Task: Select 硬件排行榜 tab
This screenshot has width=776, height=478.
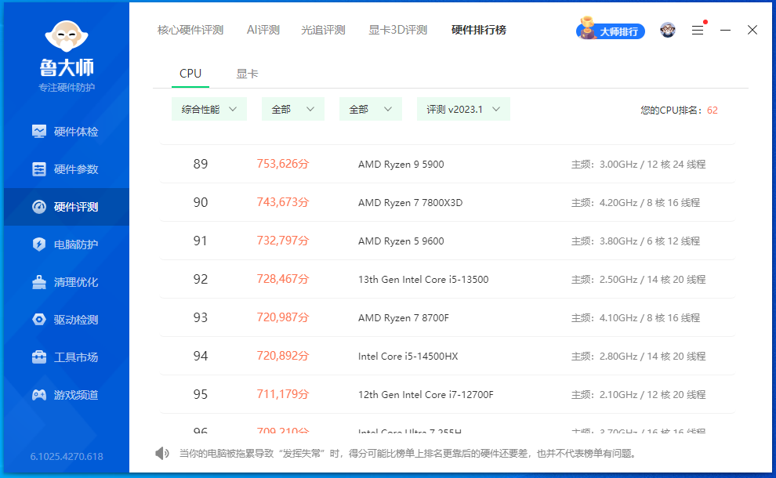Action: (x=479, y=31)
